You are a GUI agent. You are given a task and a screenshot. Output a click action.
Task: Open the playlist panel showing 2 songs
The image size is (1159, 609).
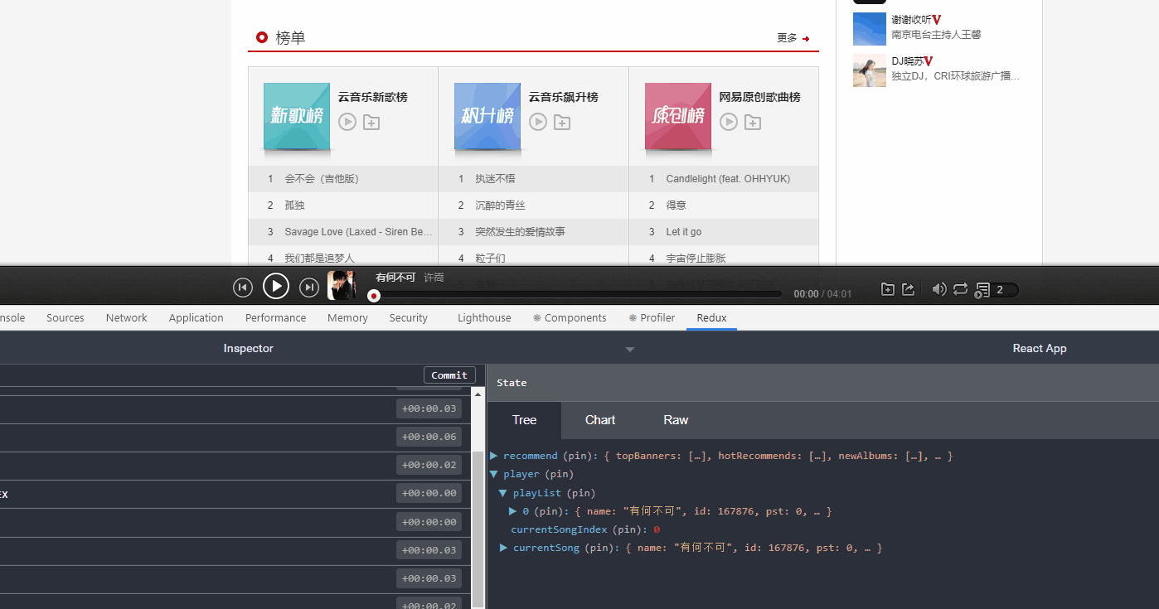(996, 290)
